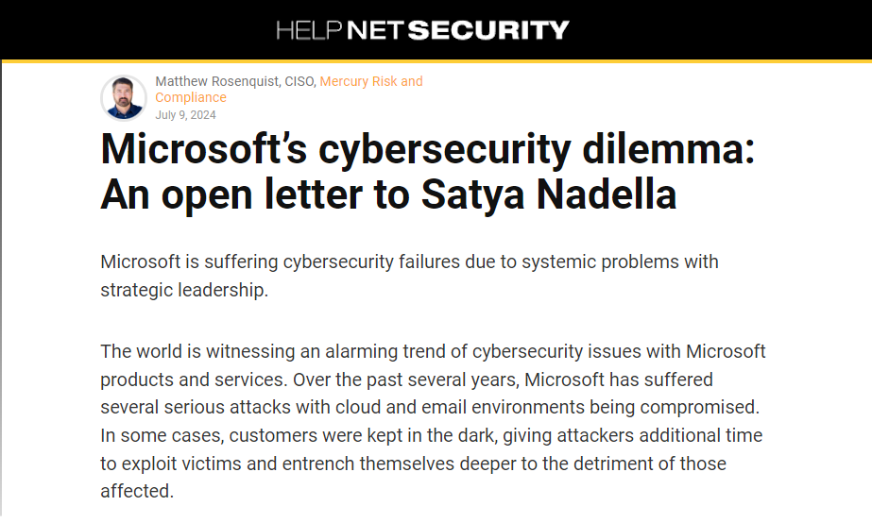Click the paragraph starting 'The world is witnessing'
This screenshot has width=872, height=523.
(x=434, y=421)
